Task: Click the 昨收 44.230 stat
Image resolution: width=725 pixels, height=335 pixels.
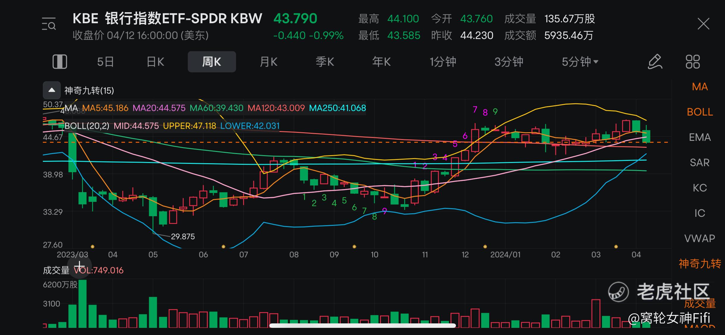Action: [x=462, y=35]
